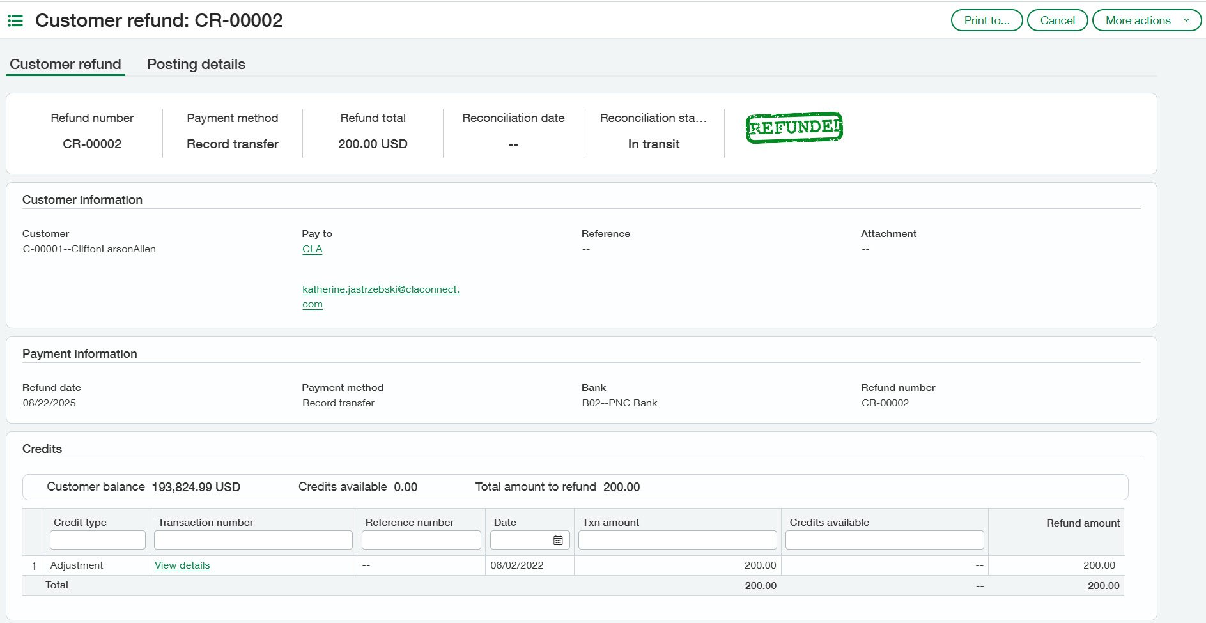
Task: Switch to the Posting details tab
Action: (x=196, y=64)
